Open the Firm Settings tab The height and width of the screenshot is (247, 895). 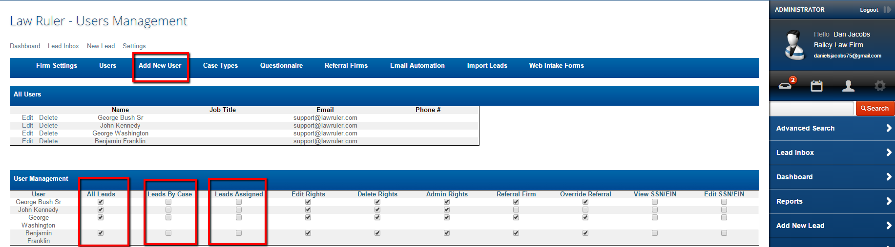57,65
